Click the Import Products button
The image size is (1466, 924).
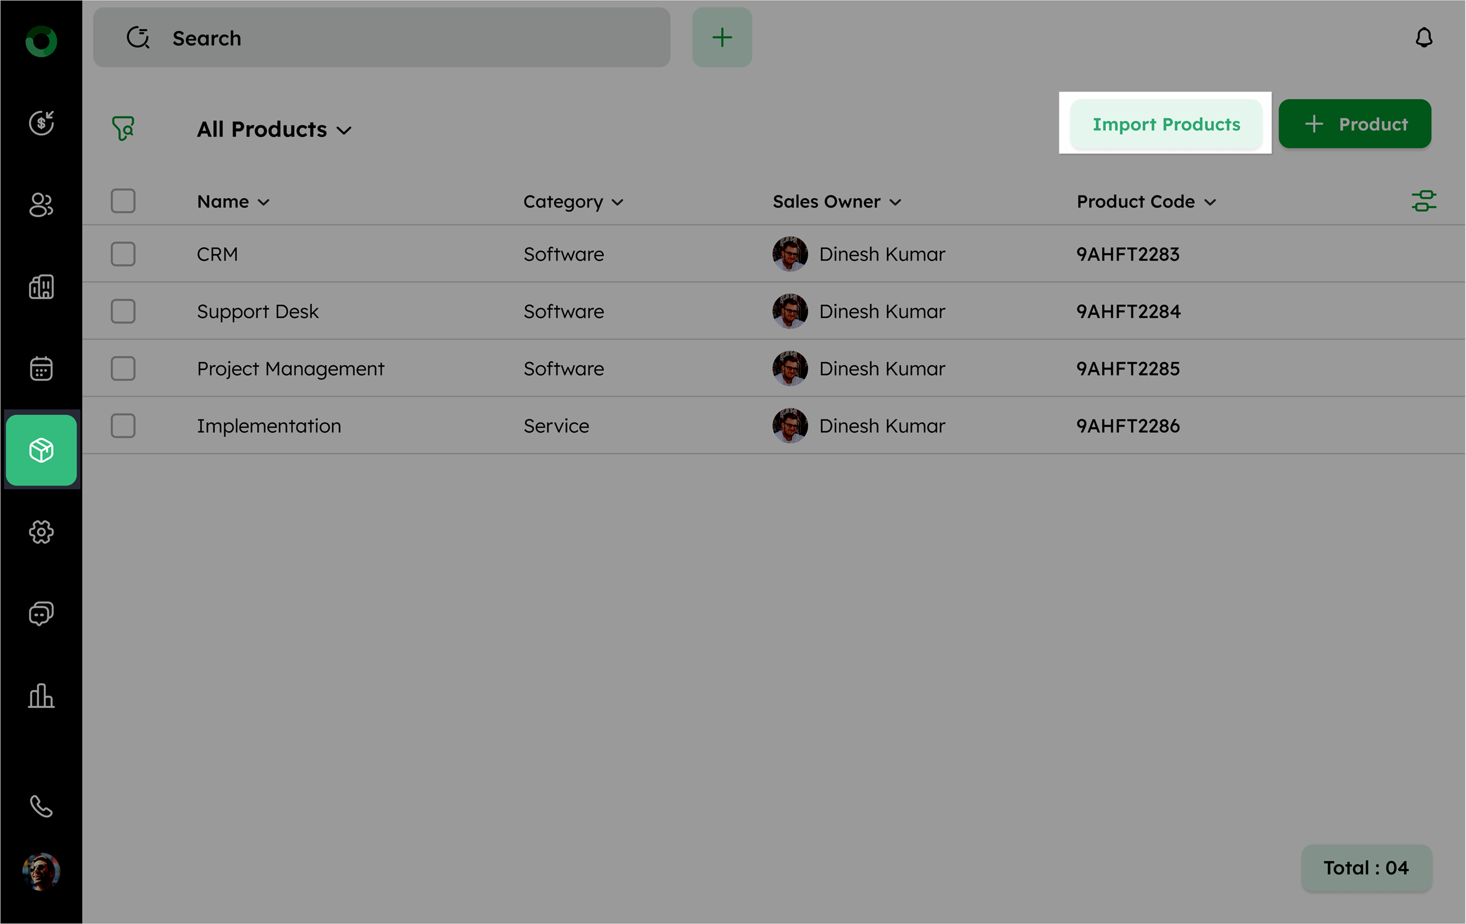click(x=1166, y=124)
